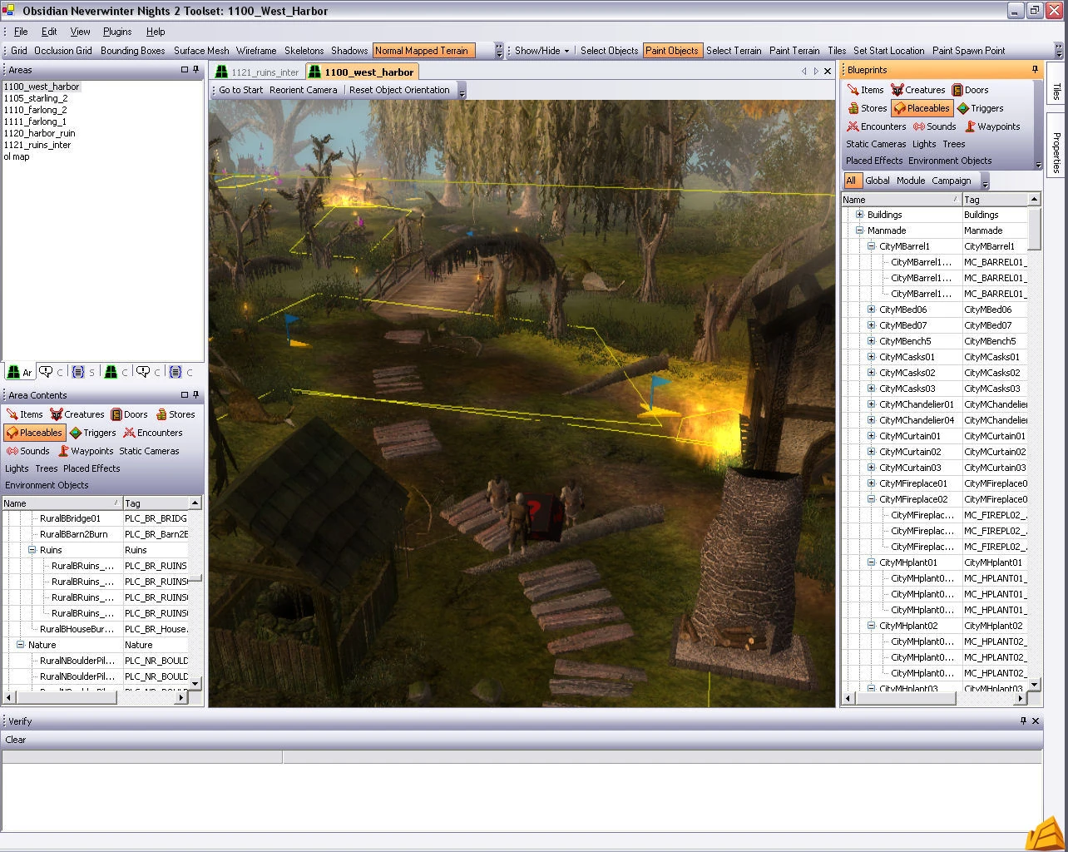Image resolution: width=1068 pixels, height=852 pixels.
Task: Click Items icon in Area Contents
Action: [12, 414]
